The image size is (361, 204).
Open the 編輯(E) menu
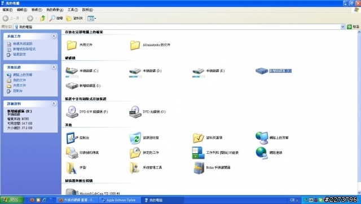click(22, 10)
